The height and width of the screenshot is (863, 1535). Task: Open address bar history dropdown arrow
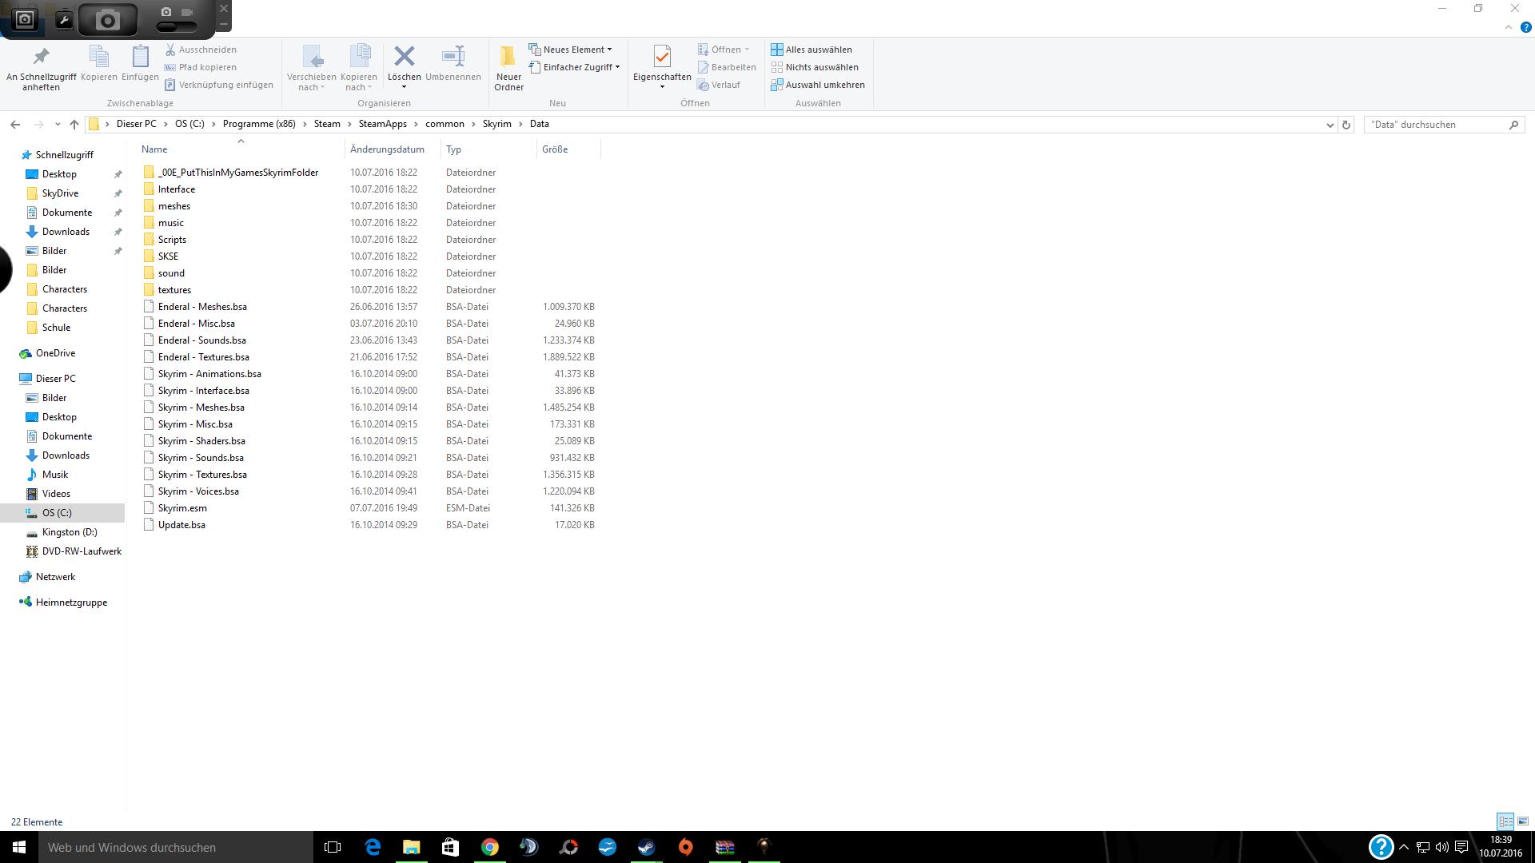pyautogui.click(x=1330, y=125)
